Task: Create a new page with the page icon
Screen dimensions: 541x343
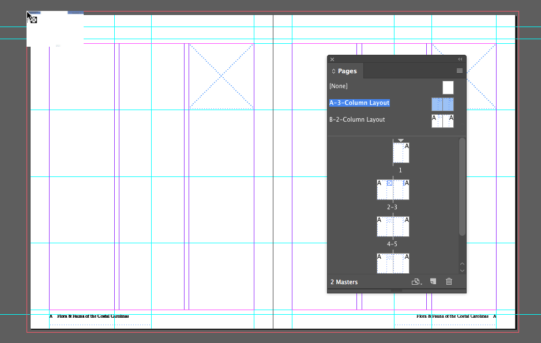Action: pos(433,282)
